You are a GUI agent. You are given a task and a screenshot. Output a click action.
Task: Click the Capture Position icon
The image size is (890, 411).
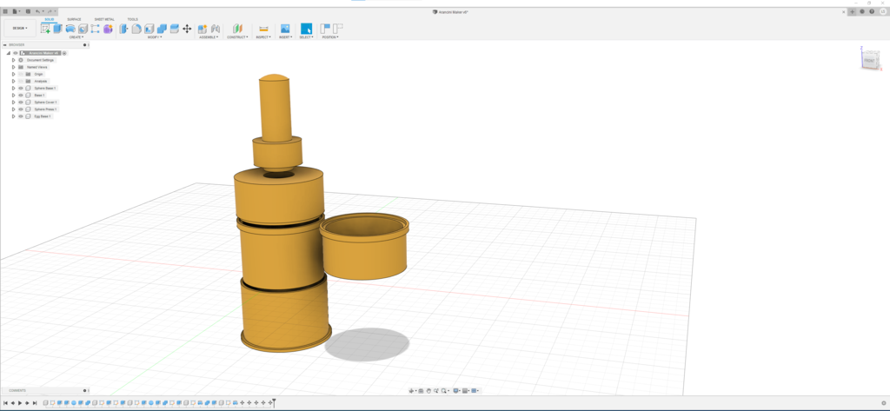tap(325, 29)
